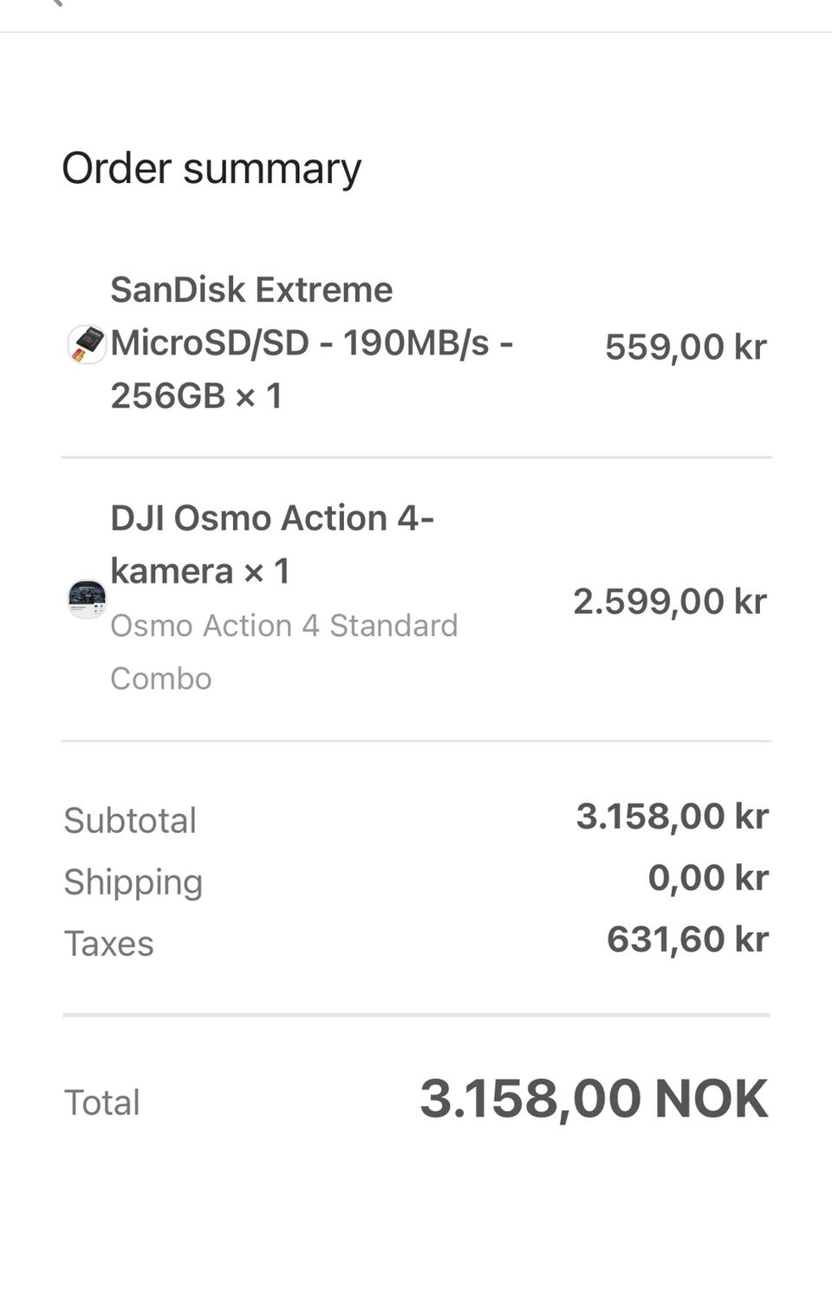Click the 0,00 kr shipping cost
832x1295 pixels.
707,878
